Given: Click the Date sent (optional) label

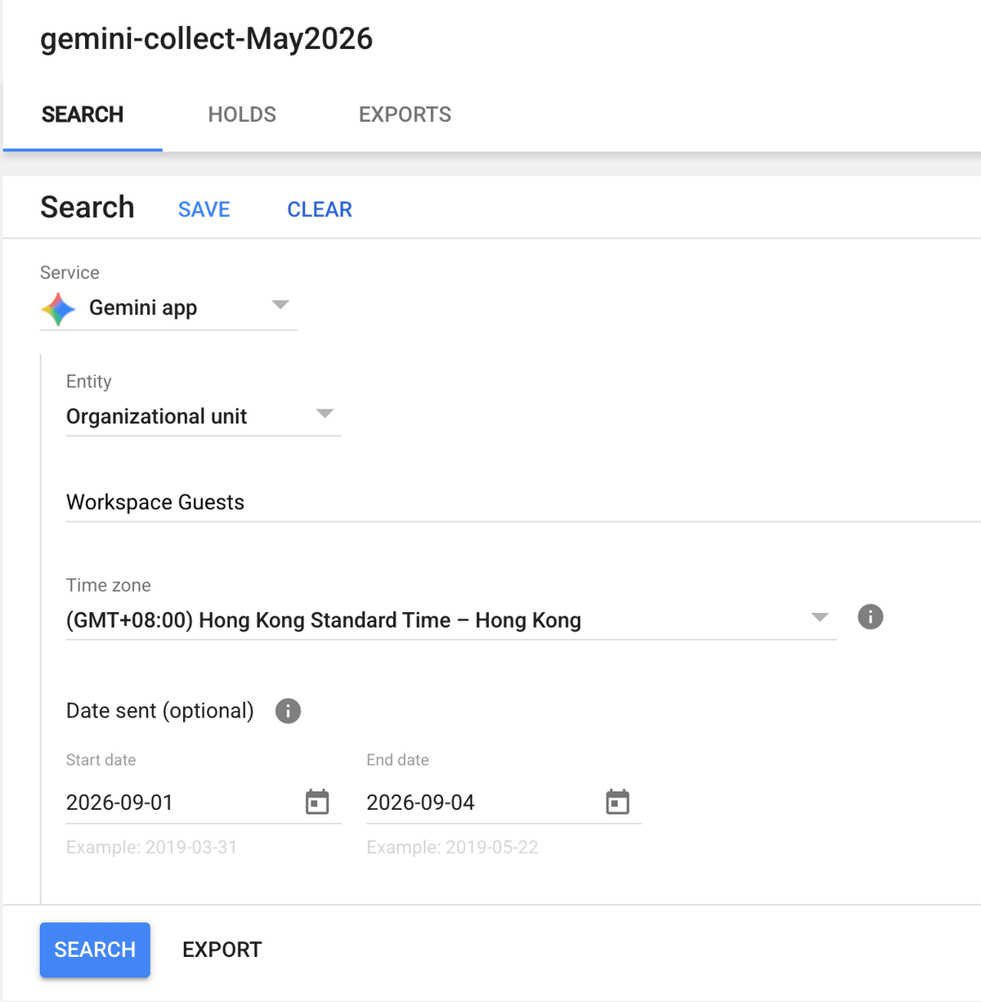Looking at the screenshot, I should click(160, 711).
